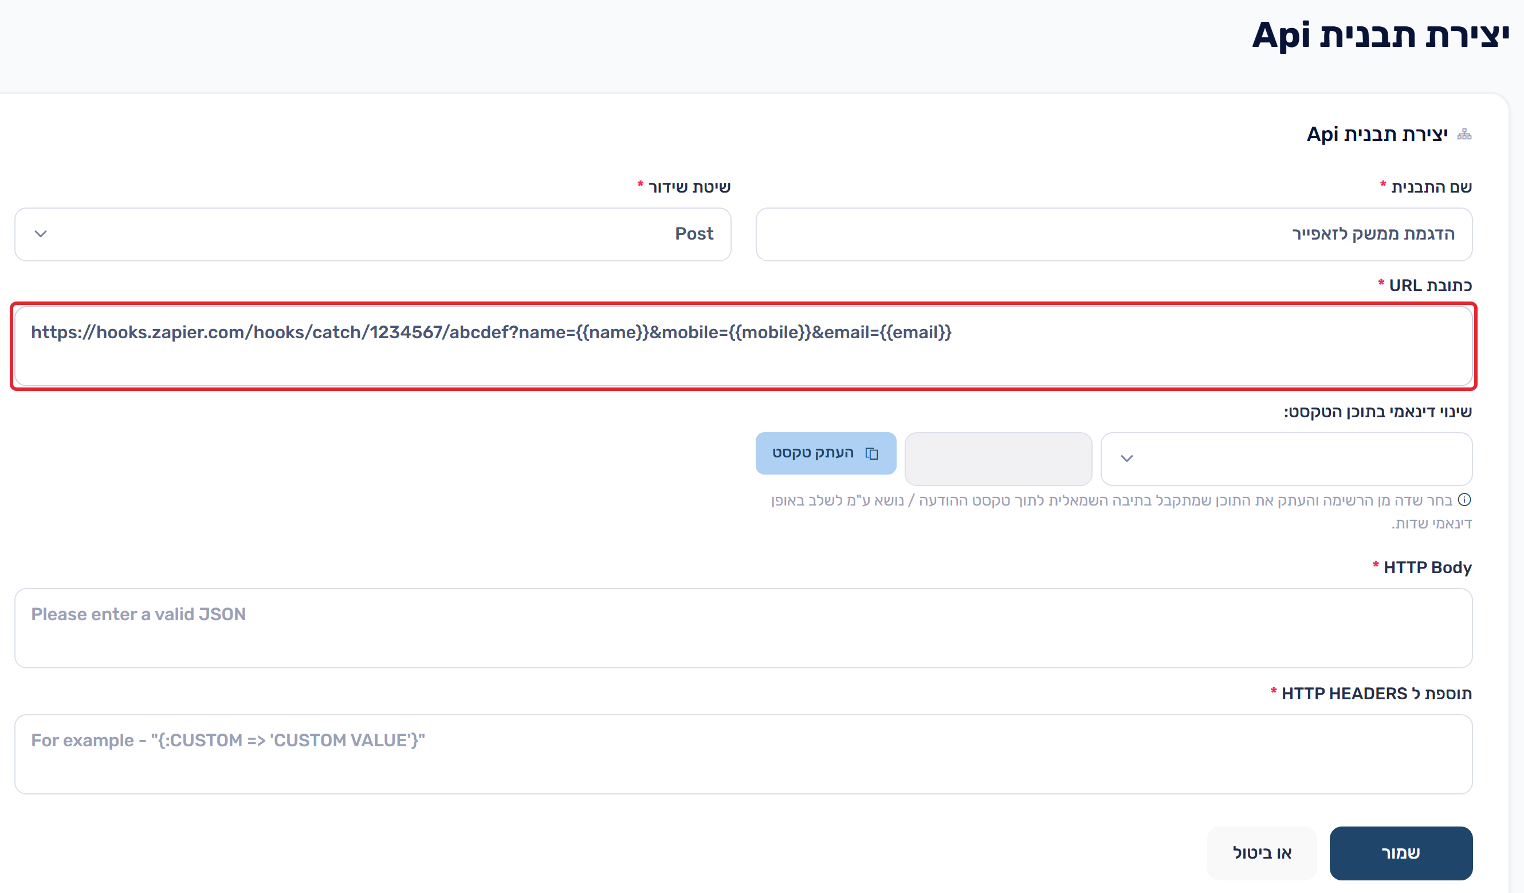Open the שיטת שידור dropdown showing Post
This screenshot has height=893, width=1524.
click(x=372, y=234)
